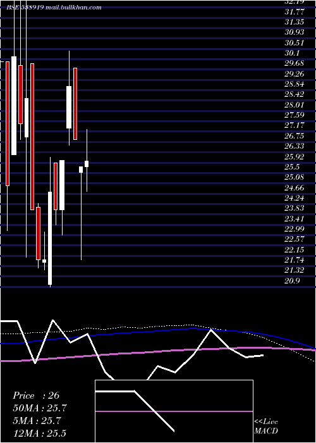Click the 23.41 price axis label
This screenshot has height=443, width=316.
295,218
